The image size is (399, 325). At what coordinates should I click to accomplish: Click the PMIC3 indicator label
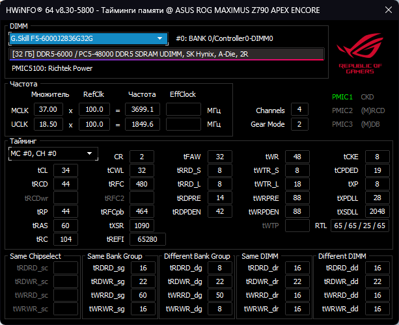342,124
